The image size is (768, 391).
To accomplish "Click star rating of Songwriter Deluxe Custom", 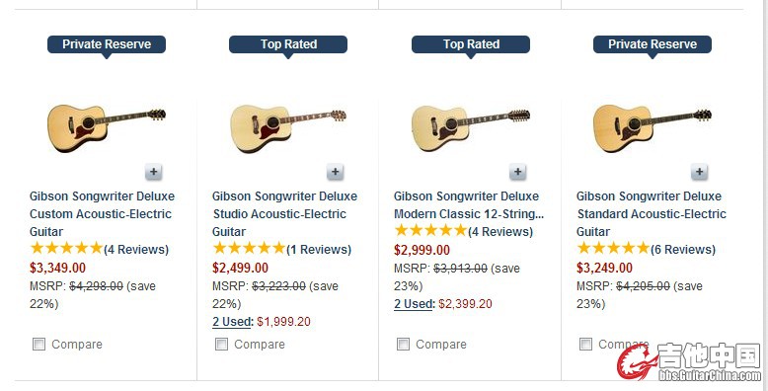I will 66,249.
